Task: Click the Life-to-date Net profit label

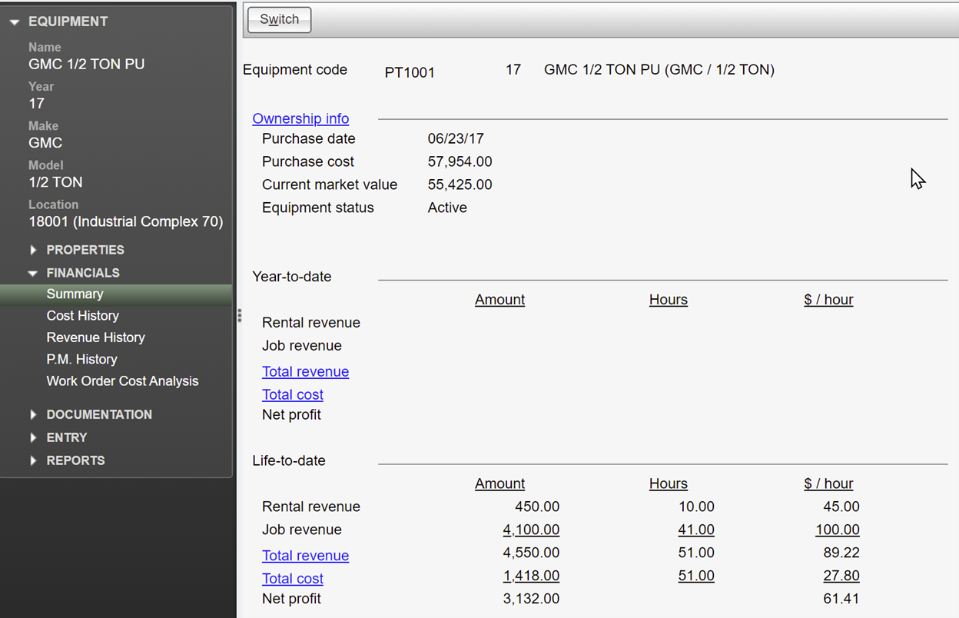Action: [291, 599]
